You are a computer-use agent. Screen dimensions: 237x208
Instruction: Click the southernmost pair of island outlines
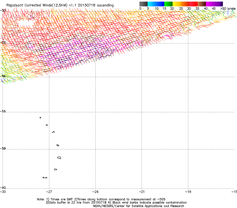tap(45, 178)
